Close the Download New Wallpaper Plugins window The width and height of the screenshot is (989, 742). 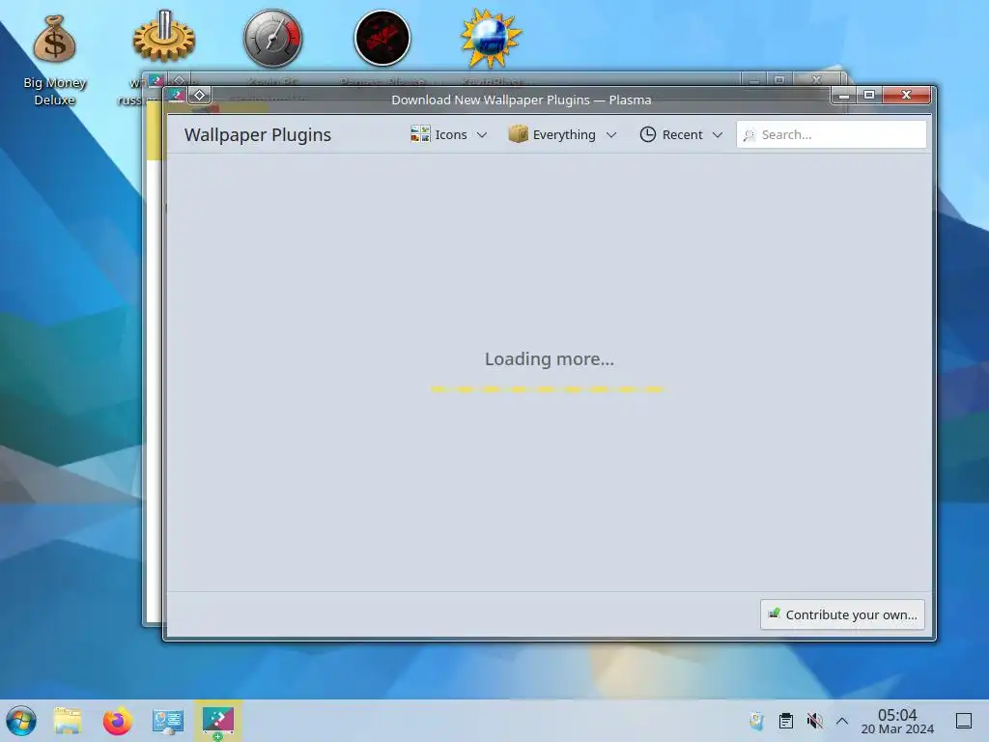[x=906, y=96]
